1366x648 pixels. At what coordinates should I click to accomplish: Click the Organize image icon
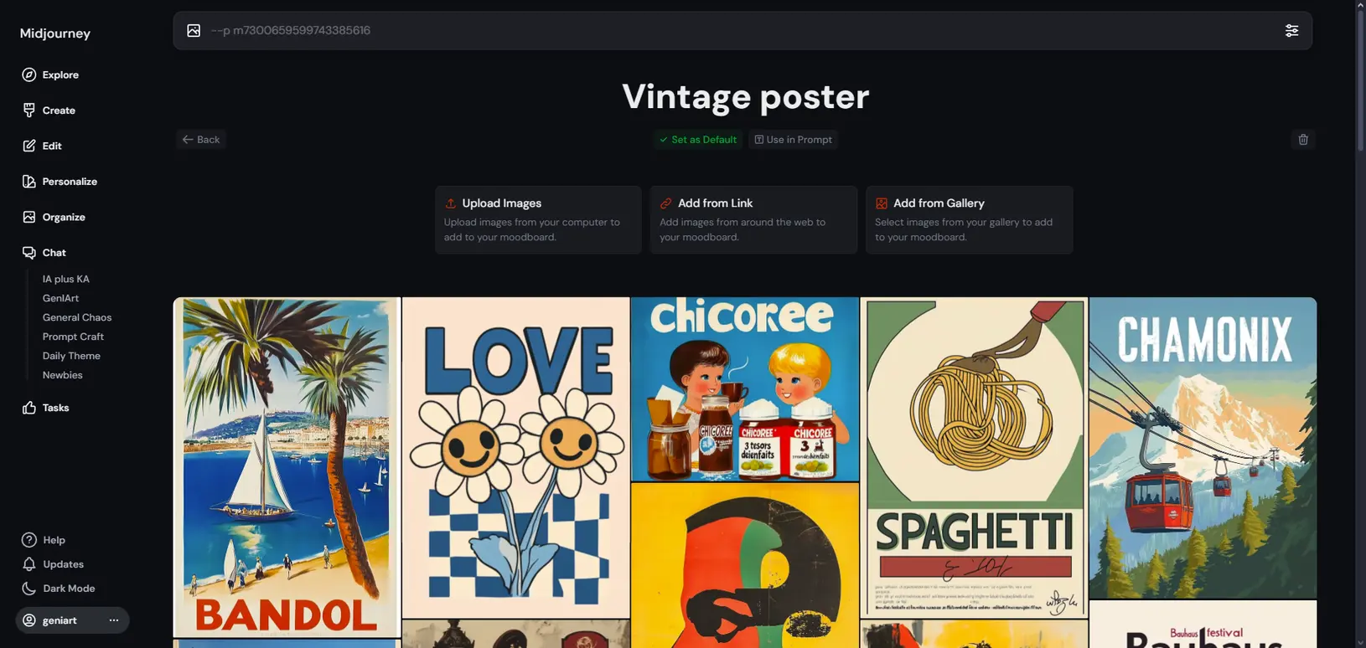(29, 217)
